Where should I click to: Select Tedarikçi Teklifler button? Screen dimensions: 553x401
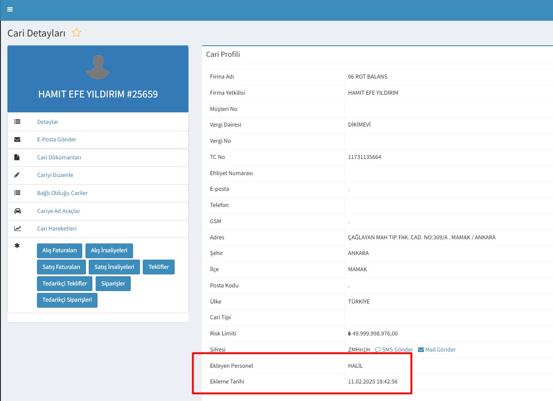click(65, 284)
